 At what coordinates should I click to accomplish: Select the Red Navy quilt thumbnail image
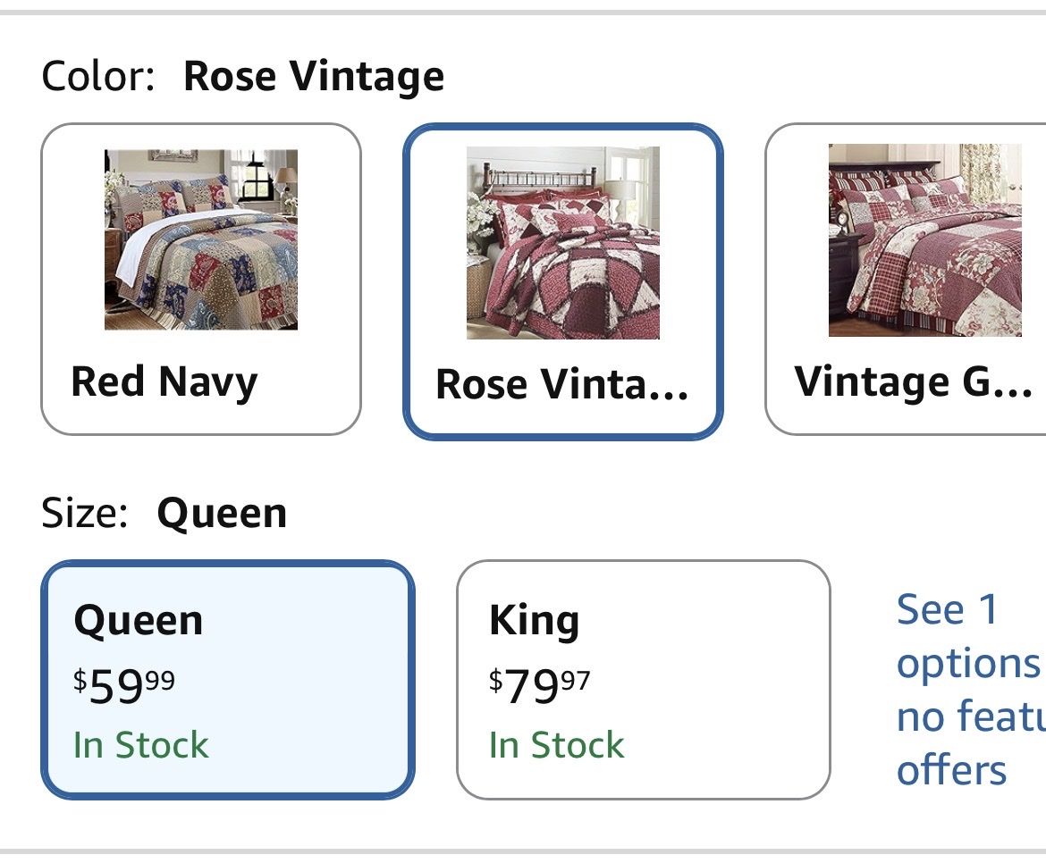click(x=201, y=239)
